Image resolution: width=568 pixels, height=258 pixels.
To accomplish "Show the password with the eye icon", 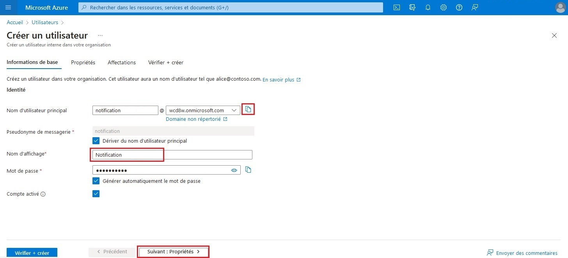I will tap(234, 170).
